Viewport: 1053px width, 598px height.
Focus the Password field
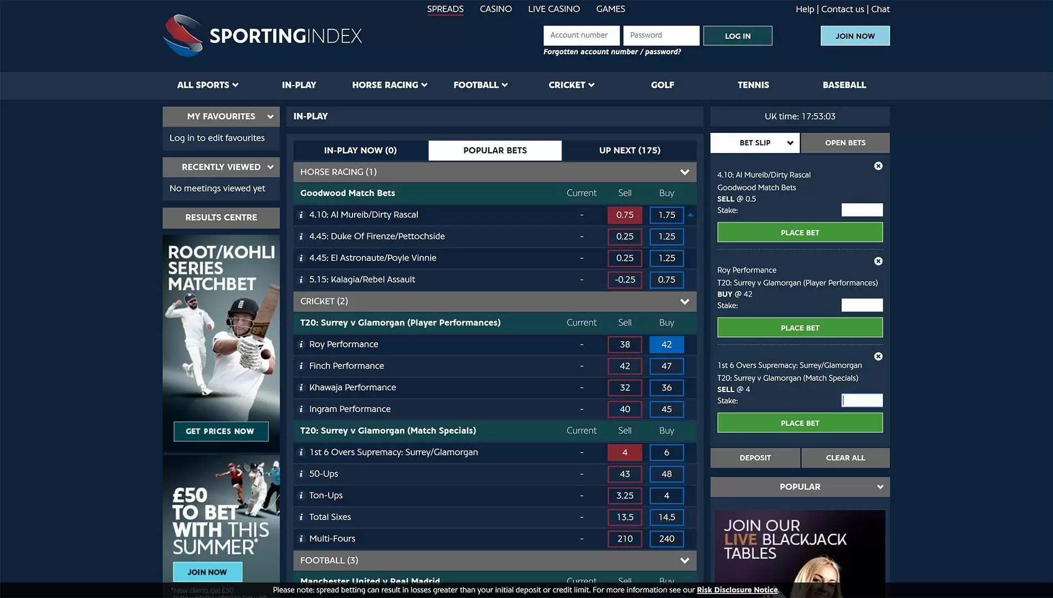point(661,35)
